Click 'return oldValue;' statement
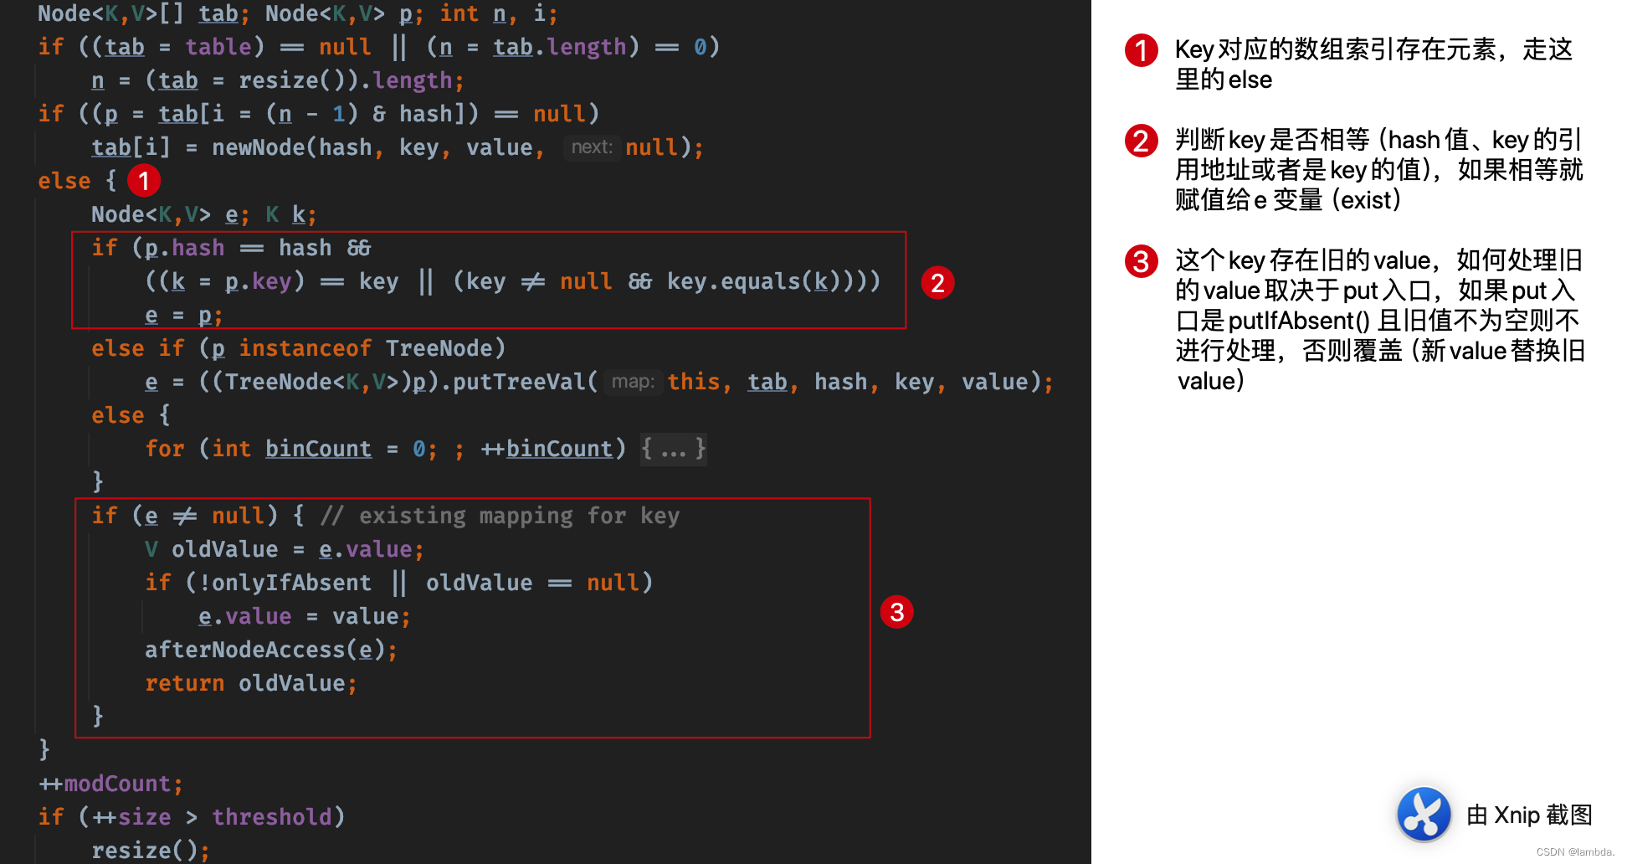Viewport: 1627px width, 864px height. tap(252, 683)
